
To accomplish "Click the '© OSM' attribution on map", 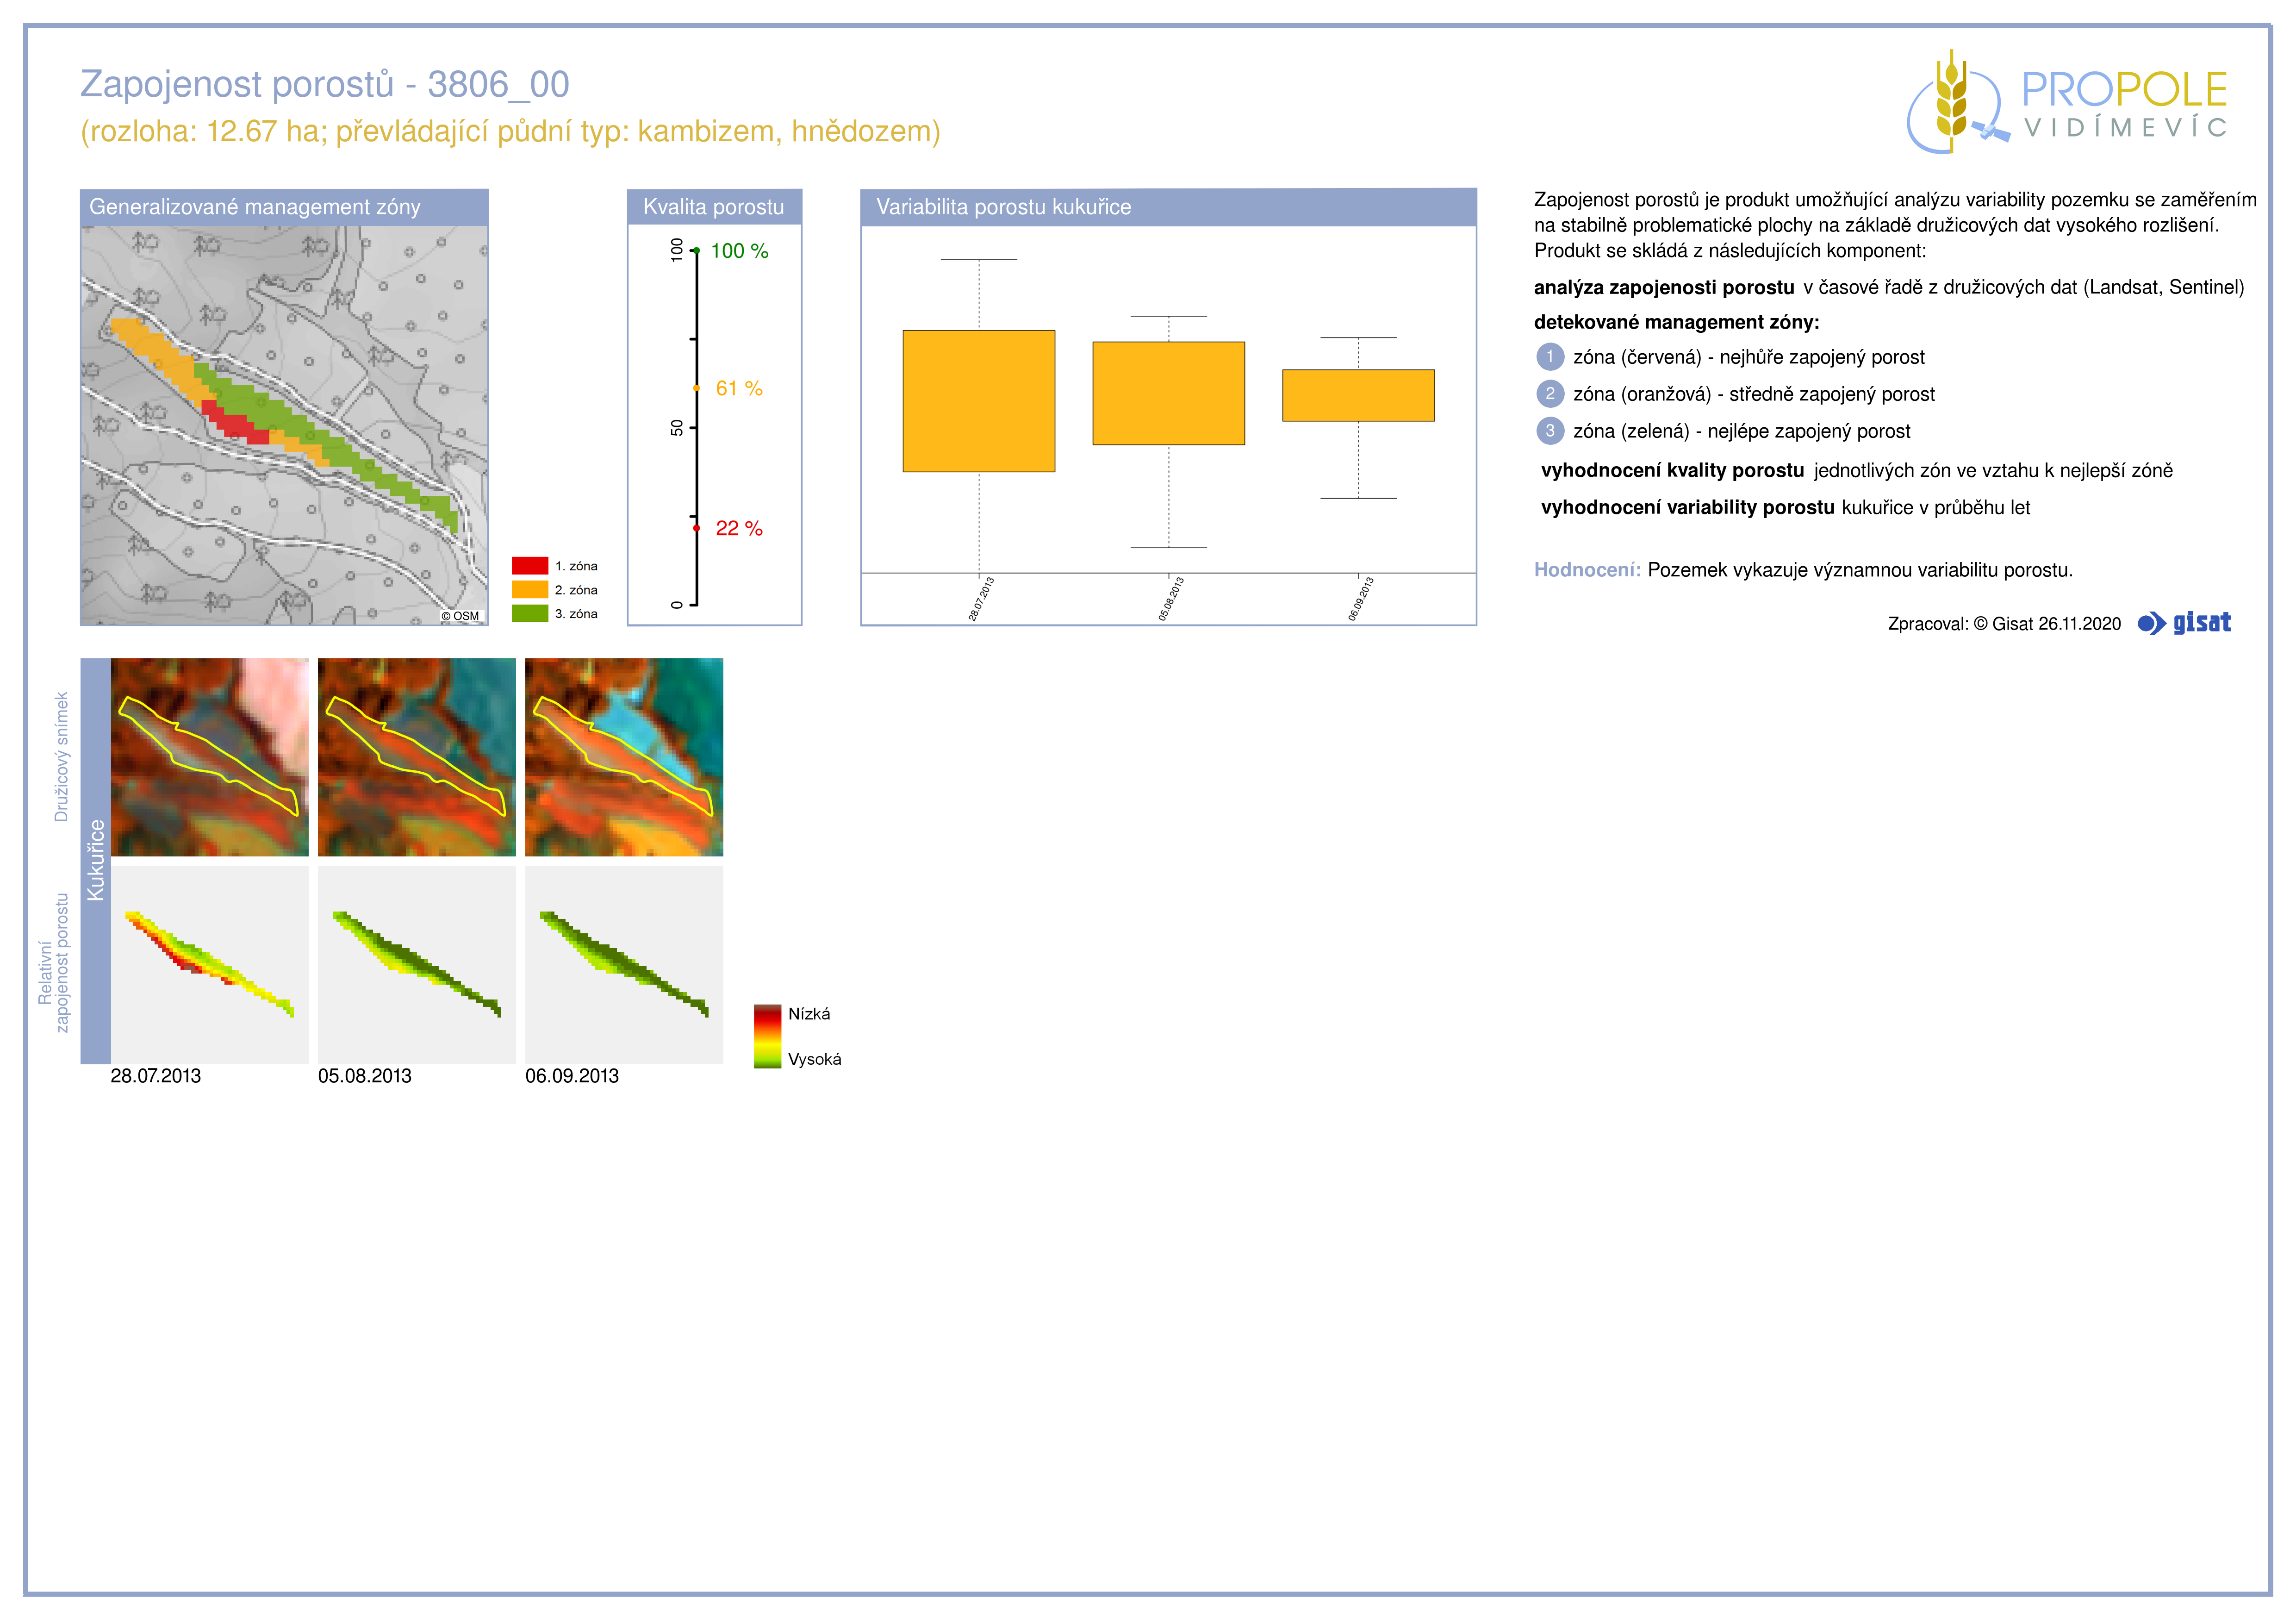I will pos(460,616).
